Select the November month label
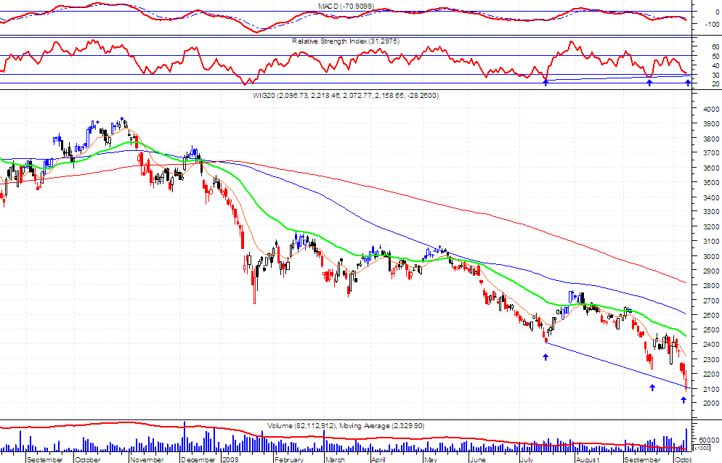The width and height of the screenshot is (722, 463). tap(147, 459)
